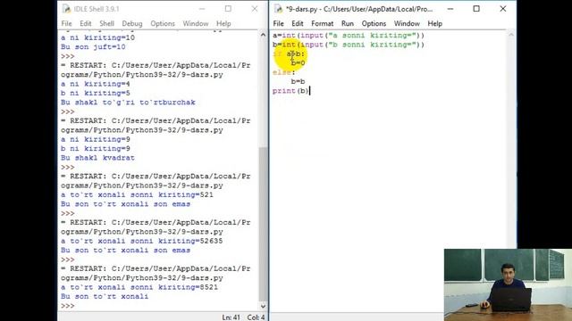Open Run menu in 9-dars.py editor

pos(348,24)
